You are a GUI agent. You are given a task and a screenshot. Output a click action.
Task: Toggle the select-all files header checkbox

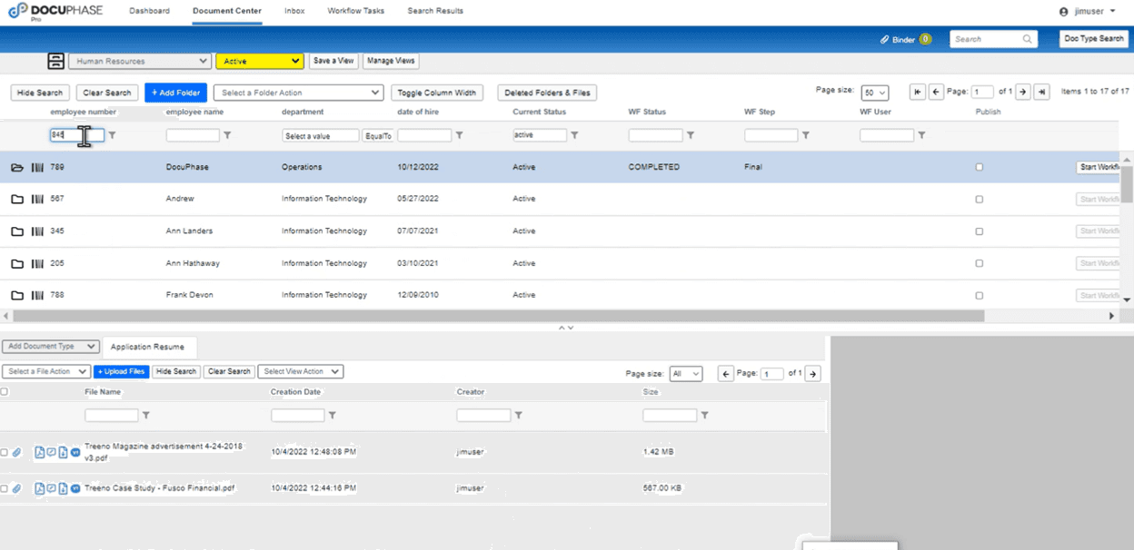click(x=5, y=392)
